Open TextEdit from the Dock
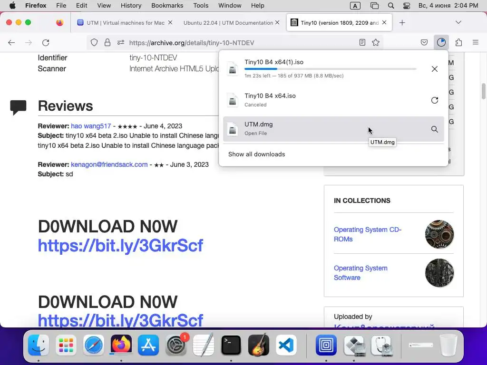 pyautogui.click(x=204, y=345)
